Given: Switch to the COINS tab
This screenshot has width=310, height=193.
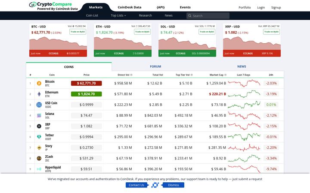Looking at the screenshot, I should 69,67.
